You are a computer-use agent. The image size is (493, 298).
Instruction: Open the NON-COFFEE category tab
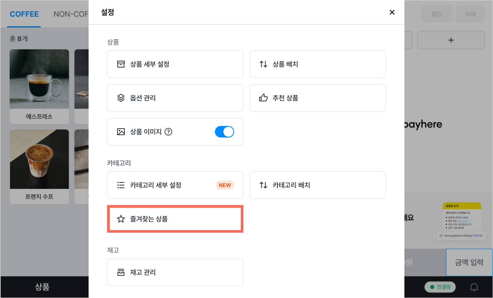(71, 14)
